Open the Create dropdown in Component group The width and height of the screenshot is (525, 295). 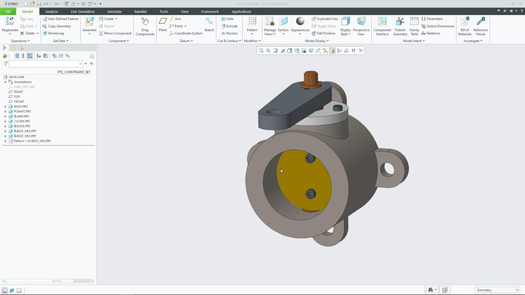109,19
